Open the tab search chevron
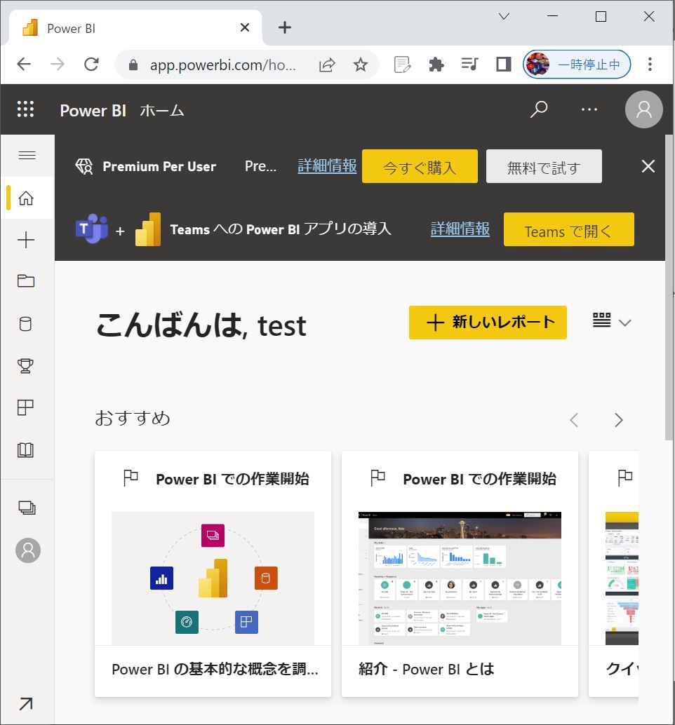This screenshot has height=725, width=675. pos(504,17)
